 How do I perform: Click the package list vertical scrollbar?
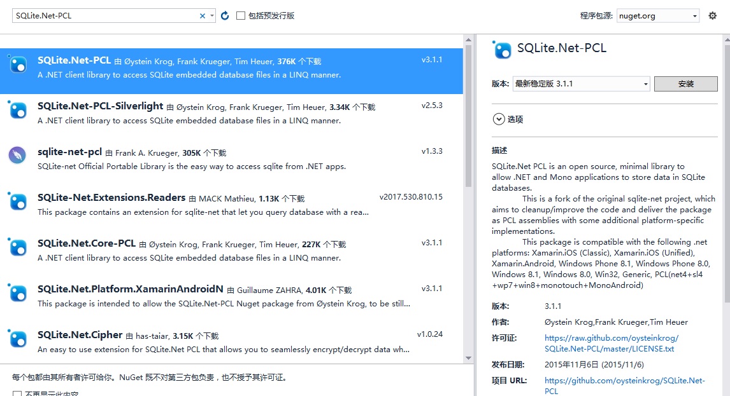pyautogui.click(x=468, y=127)
